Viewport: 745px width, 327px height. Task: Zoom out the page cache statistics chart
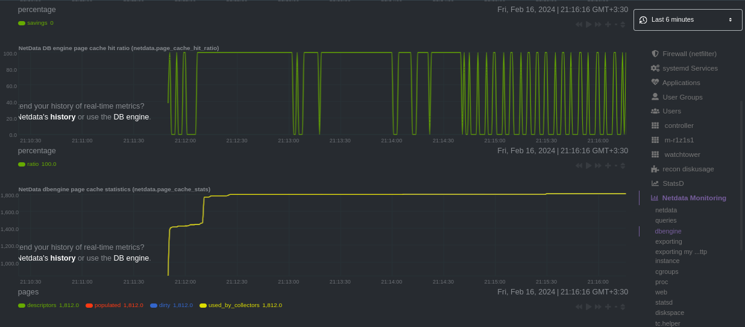click(615, 306)
